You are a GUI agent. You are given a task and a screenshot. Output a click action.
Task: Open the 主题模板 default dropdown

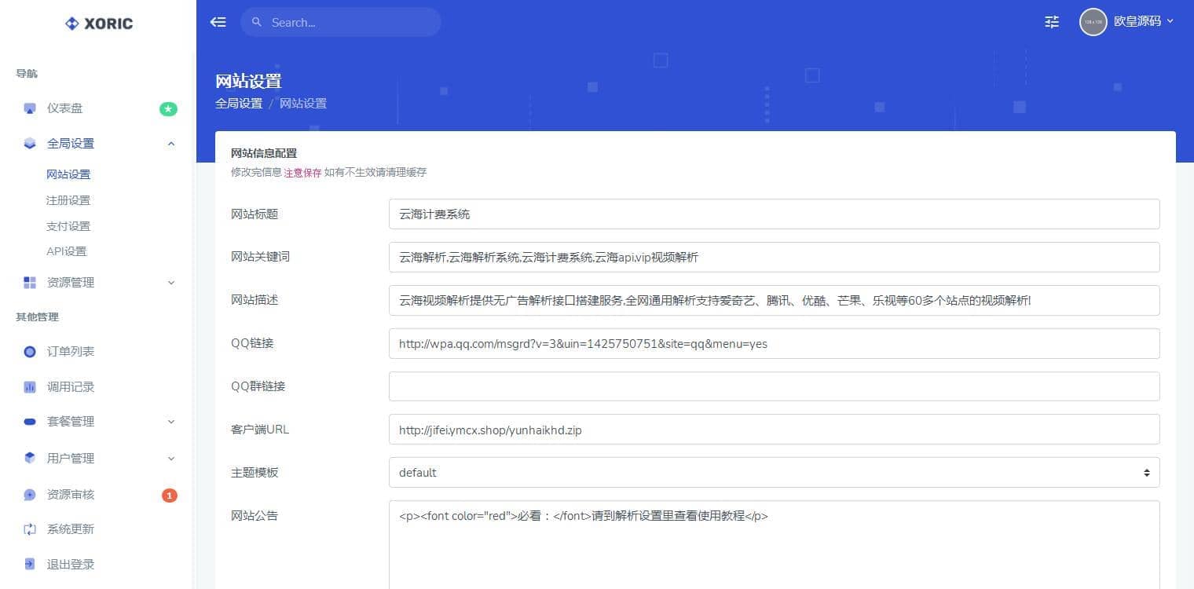coord(774,473)
